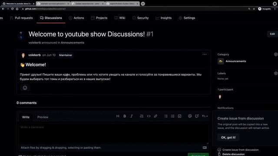
Task: Dismiss the tip with OK, got it!
Action: pos(228,137)
